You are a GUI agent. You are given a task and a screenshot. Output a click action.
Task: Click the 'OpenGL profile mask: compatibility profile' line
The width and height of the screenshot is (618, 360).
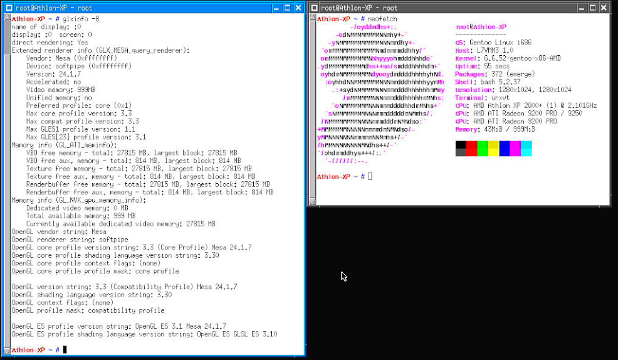coord(88,310)
